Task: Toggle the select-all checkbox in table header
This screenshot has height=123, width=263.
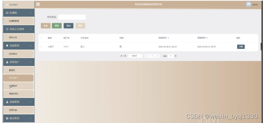Action: coord(41,38)
